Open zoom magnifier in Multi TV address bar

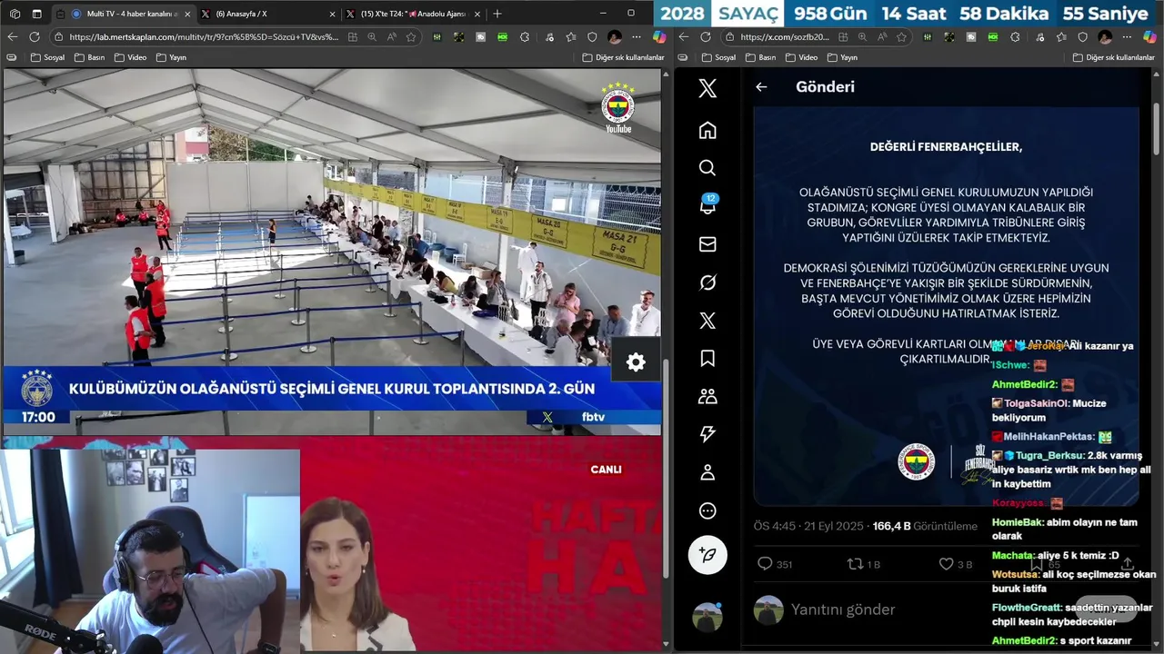pyautogui.click(x=372, y=37)
